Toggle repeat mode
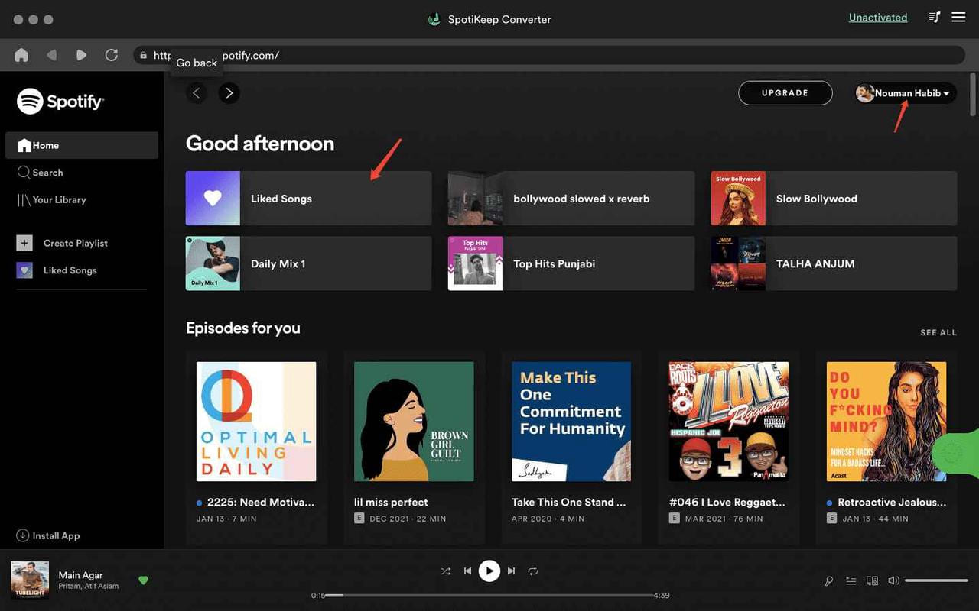979x611 pixels. 532,571
